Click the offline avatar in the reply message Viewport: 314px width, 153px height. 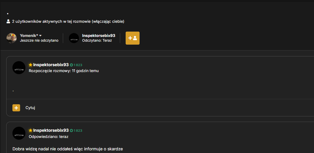click(19, 133)
